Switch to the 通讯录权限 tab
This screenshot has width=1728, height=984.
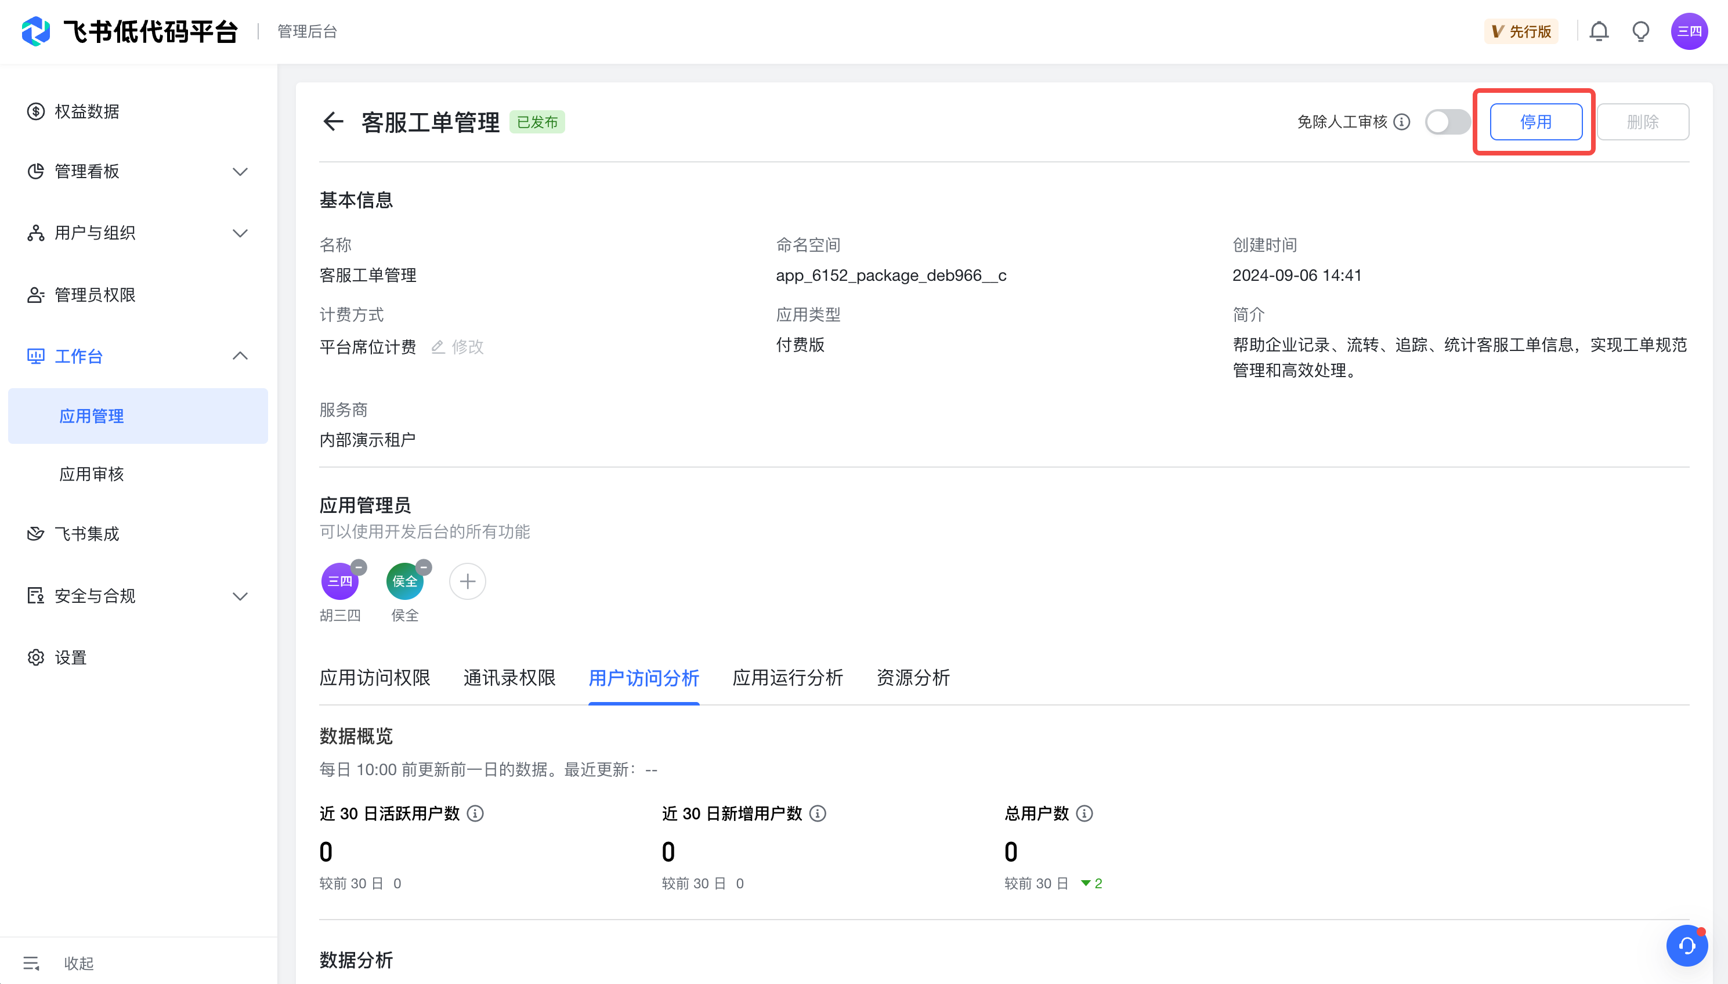pos(509,678)
